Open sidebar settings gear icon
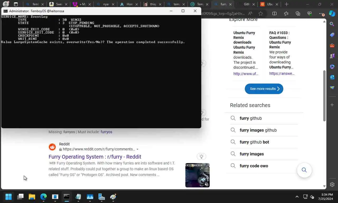The height and width of the screenshot is (203, 338). (x=332, y=184)
